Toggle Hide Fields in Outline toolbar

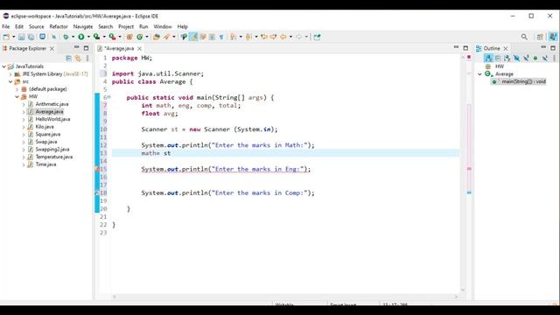[516, 58]
